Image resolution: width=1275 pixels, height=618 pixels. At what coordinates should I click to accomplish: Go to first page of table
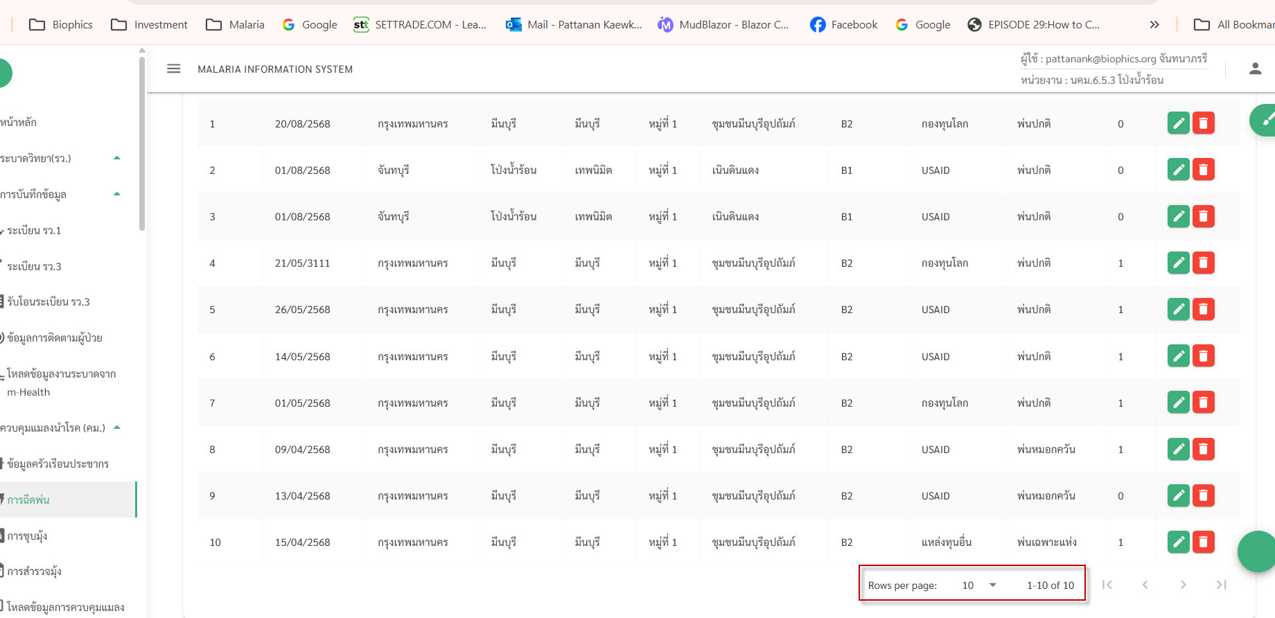1107,585
